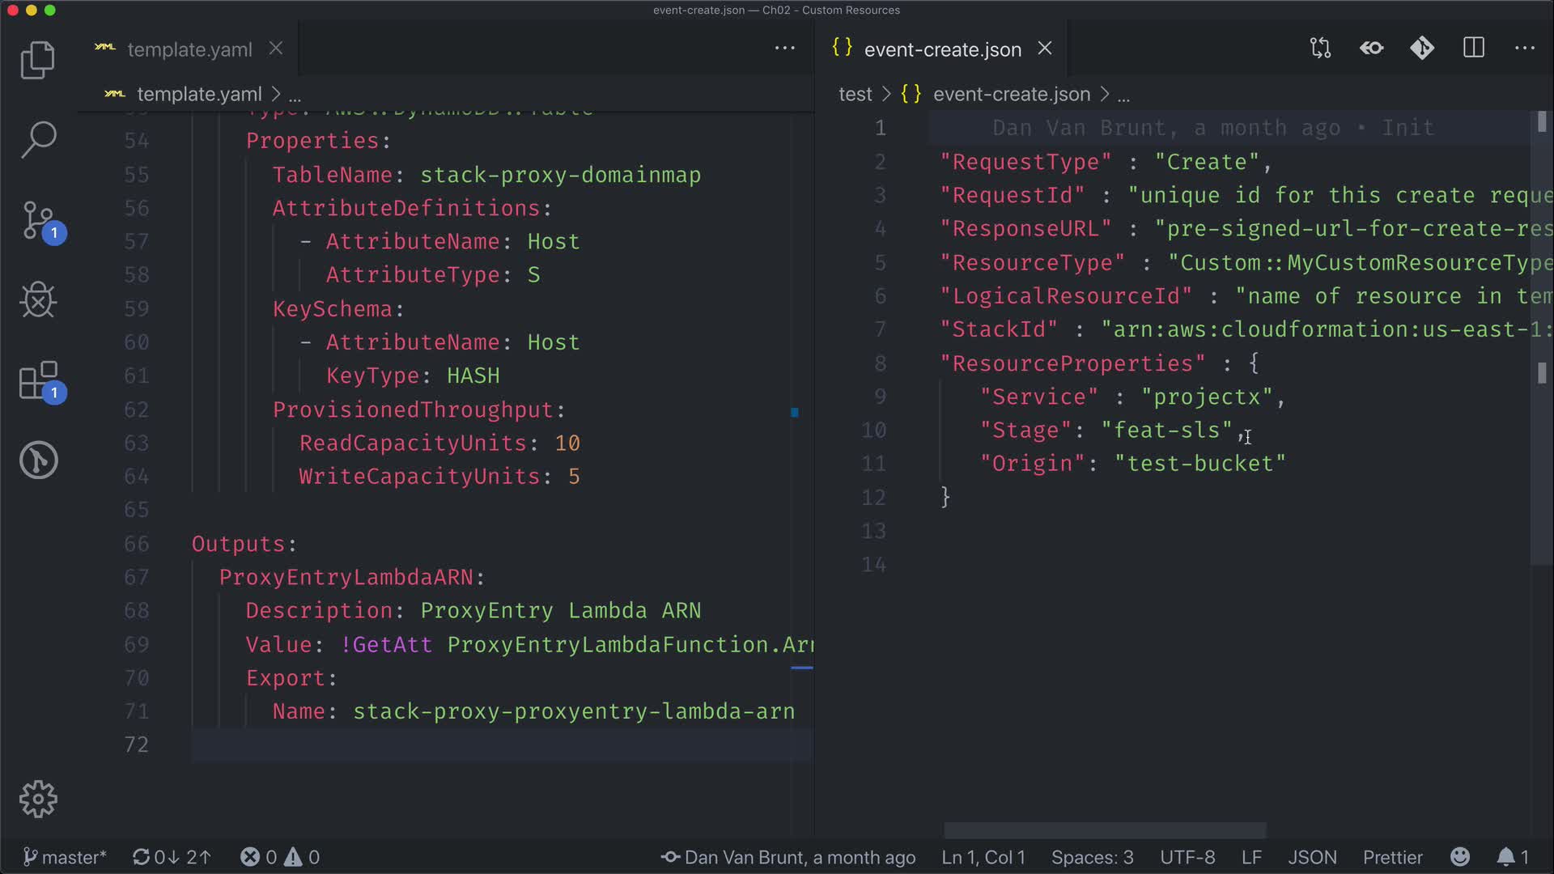Split the editor right
Screen dimensions: 1554x874
1474,49
